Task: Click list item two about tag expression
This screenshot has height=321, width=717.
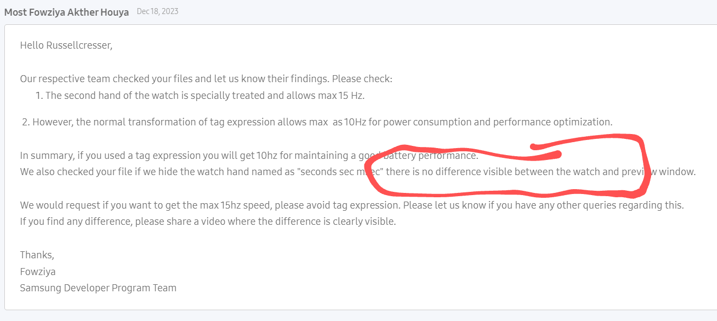Action: [x=317, y=122]
